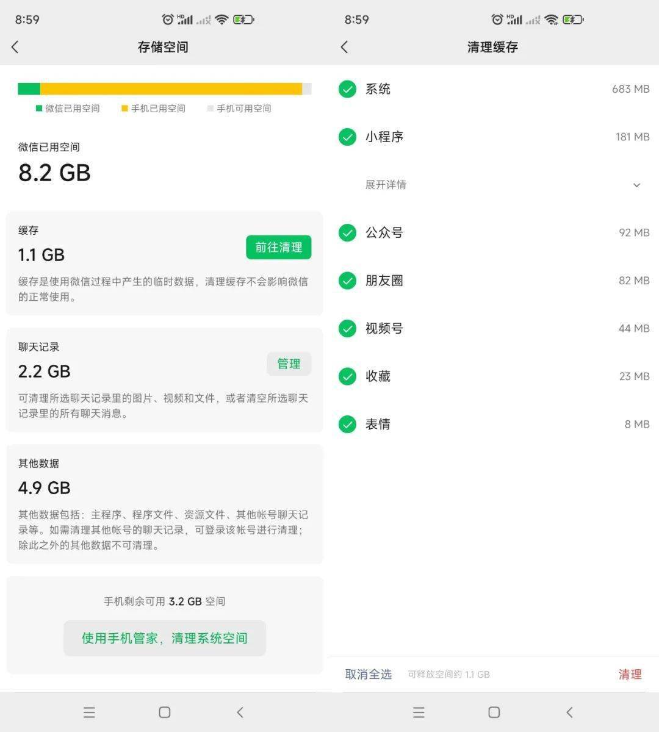
Task: Tap the 8 MB size for 表情
Action: click(x=637, y=424)
